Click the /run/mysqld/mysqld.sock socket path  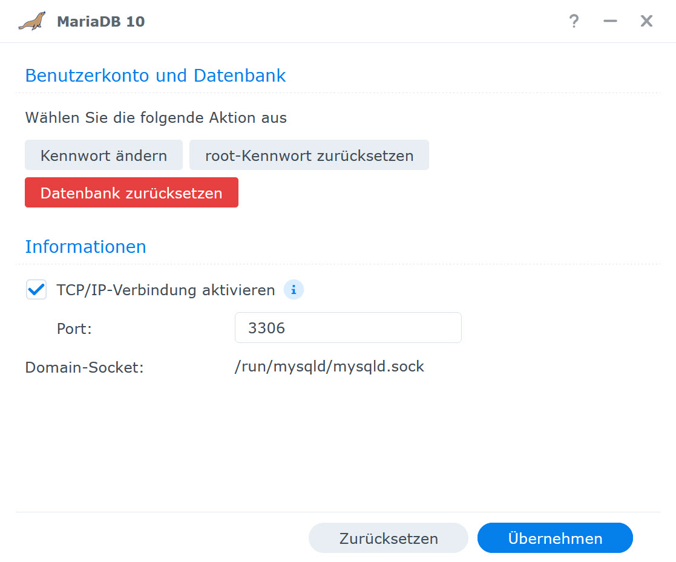329,367
